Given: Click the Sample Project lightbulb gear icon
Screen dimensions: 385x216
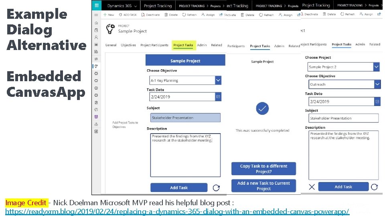Looking at the screenshot, I should click(x=110, y=29).
